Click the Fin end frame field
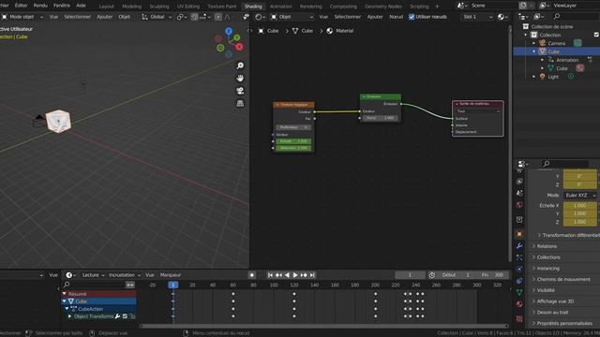This screenshot has width=600, height=337. 493,275
